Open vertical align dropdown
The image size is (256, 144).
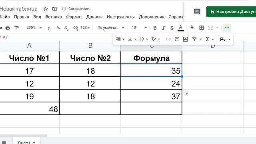click(x=132, y=39)
